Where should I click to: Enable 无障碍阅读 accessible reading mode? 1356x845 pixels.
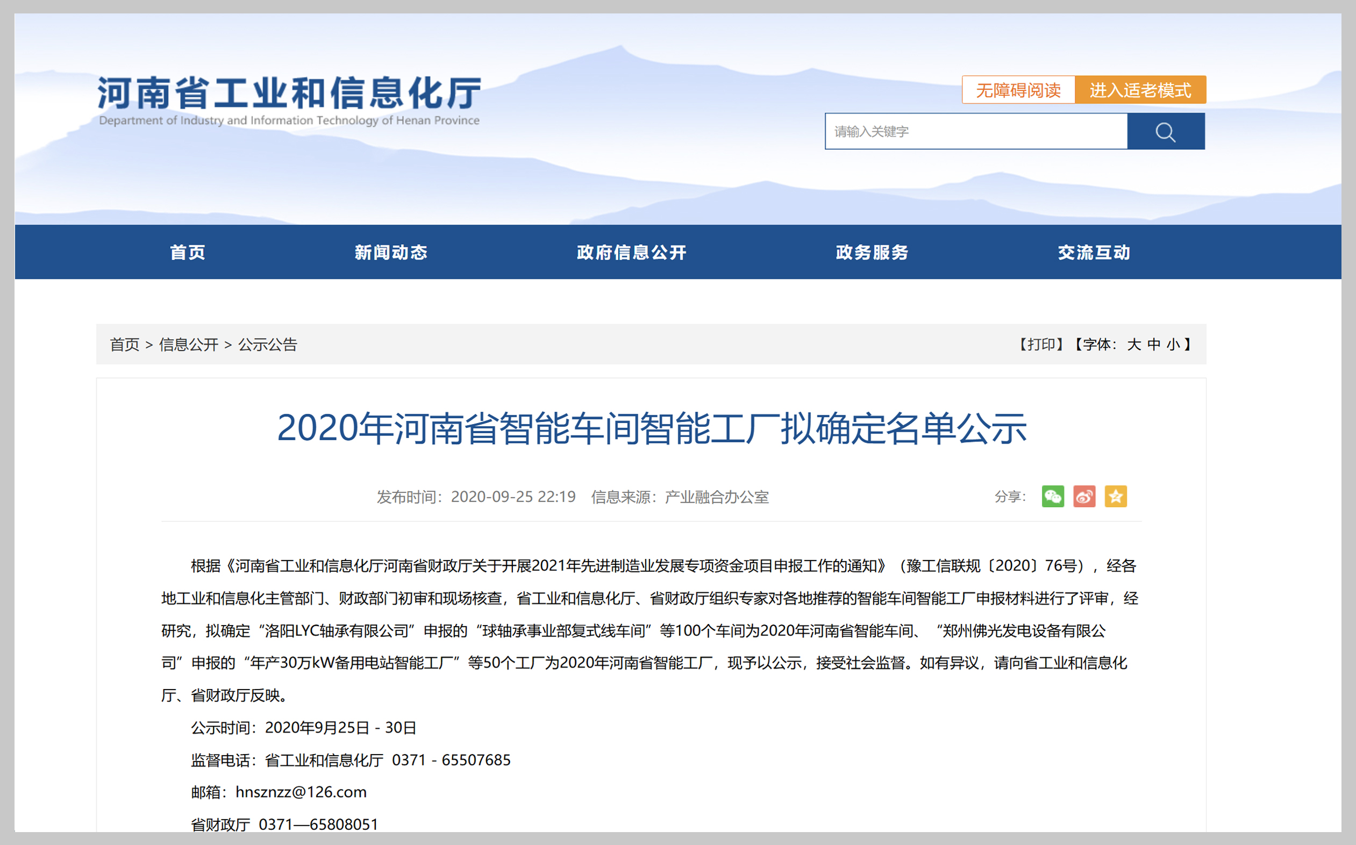pos(1018,90)
